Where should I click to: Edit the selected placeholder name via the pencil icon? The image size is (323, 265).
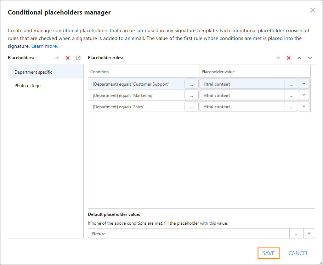[78, 58]
